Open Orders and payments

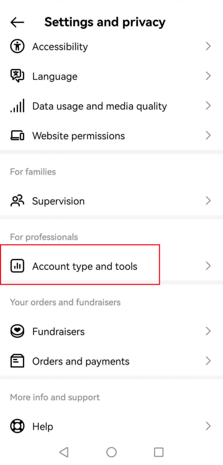pos(112,361)
